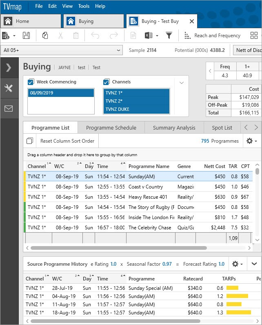Select 08/09/2019 week commencing entry
Viewport: 262px width, 325px height.
(x=61, y=93)
